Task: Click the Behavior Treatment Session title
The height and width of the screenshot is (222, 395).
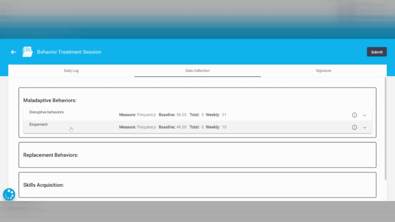Action: (x=69, y=52)
